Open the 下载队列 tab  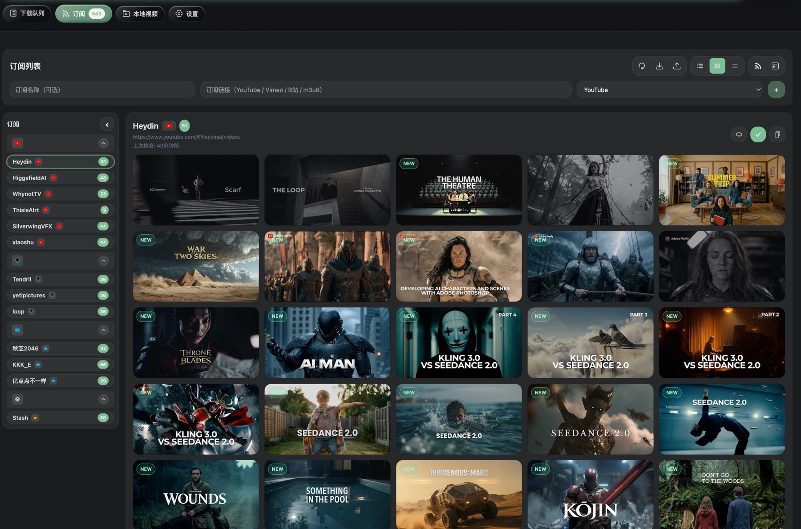tap(27, 13)
